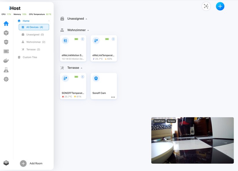Click the Add Room button
Viewport: 238px width, 171px height.
[x=30, y=163]
